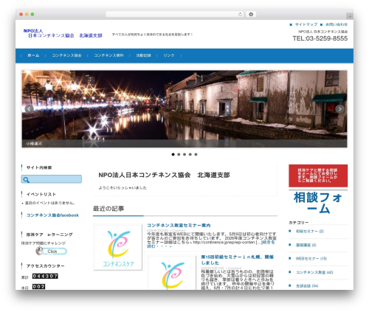Open the コンチネンス資料 menu item
This screenshot has width=369, height=312.
pos(108,55)
